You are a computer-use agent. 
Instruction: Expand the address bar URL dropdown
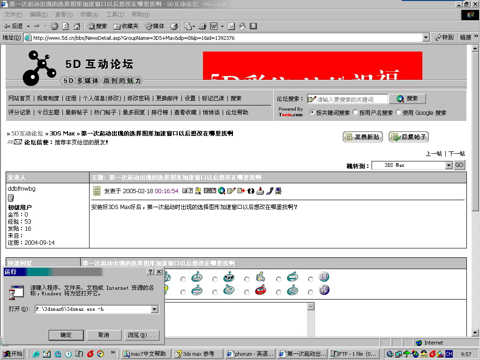click(426, 37)
